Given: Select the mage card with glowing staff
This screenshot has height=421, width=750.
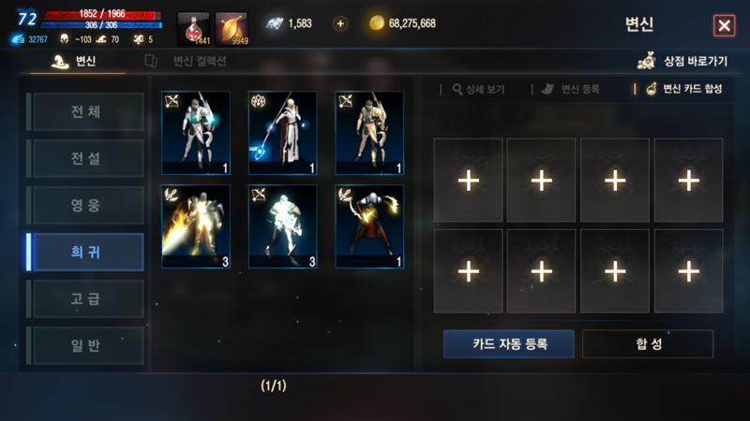Looking at the screenshot, I should [x=283, y=133].
